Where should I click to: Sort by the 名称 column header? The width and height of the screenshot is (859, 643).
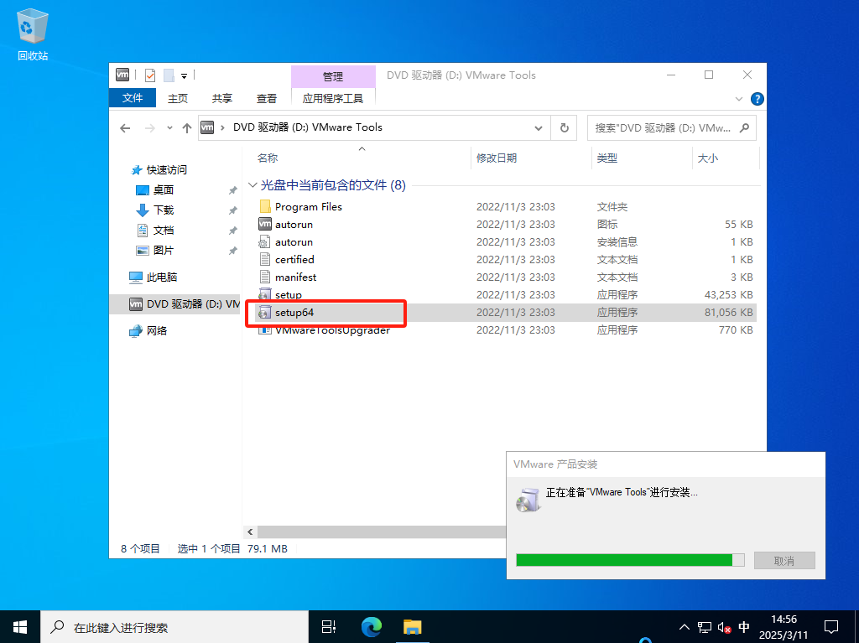tap(268, 158)
